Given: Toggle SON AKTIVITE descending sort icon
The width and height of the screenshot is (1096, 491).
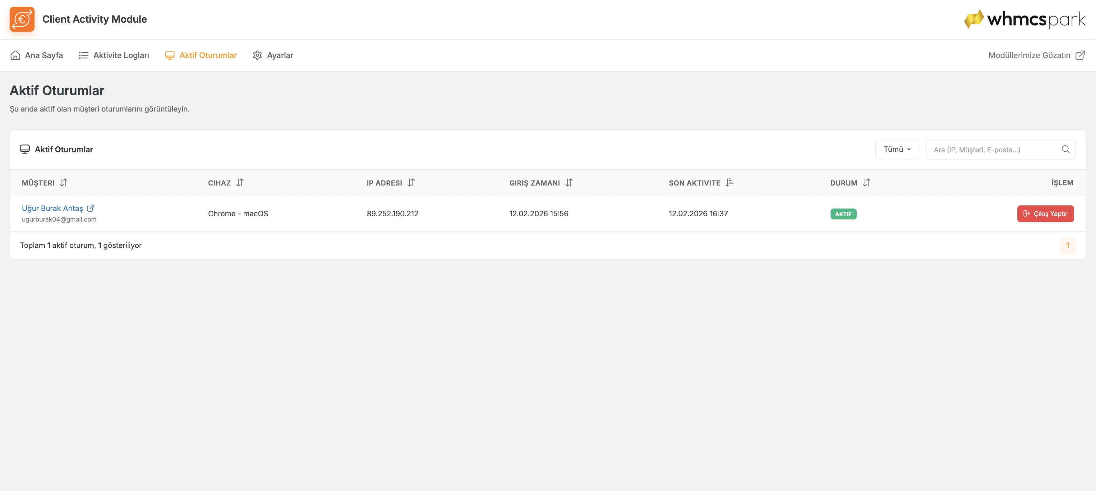Looking at the screenshot, I should [x=730, y=182].
